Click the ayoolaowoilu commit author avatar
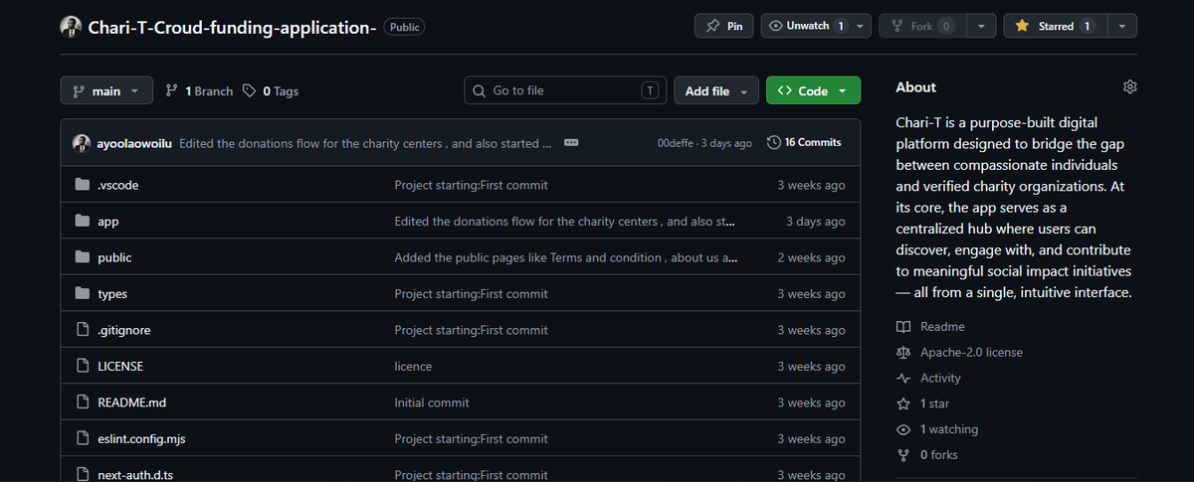The width and height of the screenshot is (1194, 482). [x=82, y=143]
